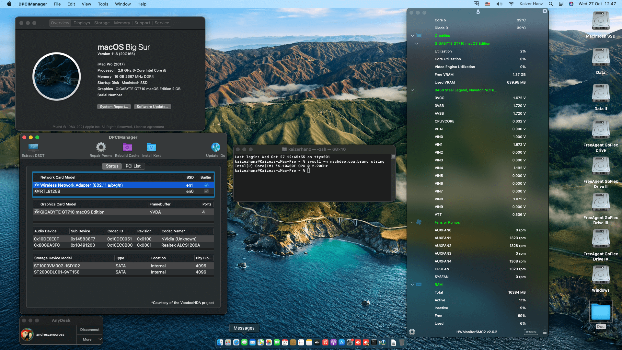
Task: Click Disconnect in AnyDesk panel
Action: (x=90, y=330)
